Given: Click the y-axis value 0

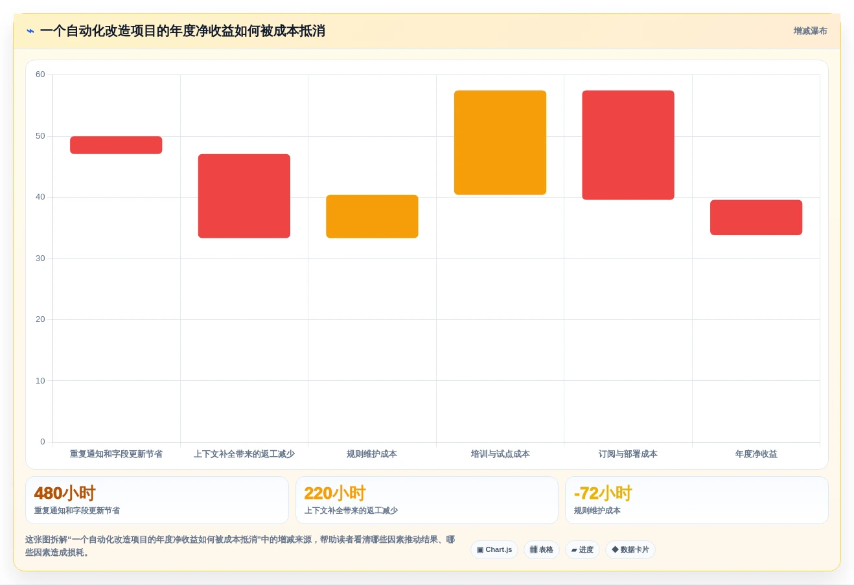Looking at the screenshot, I should coord(43,442).
